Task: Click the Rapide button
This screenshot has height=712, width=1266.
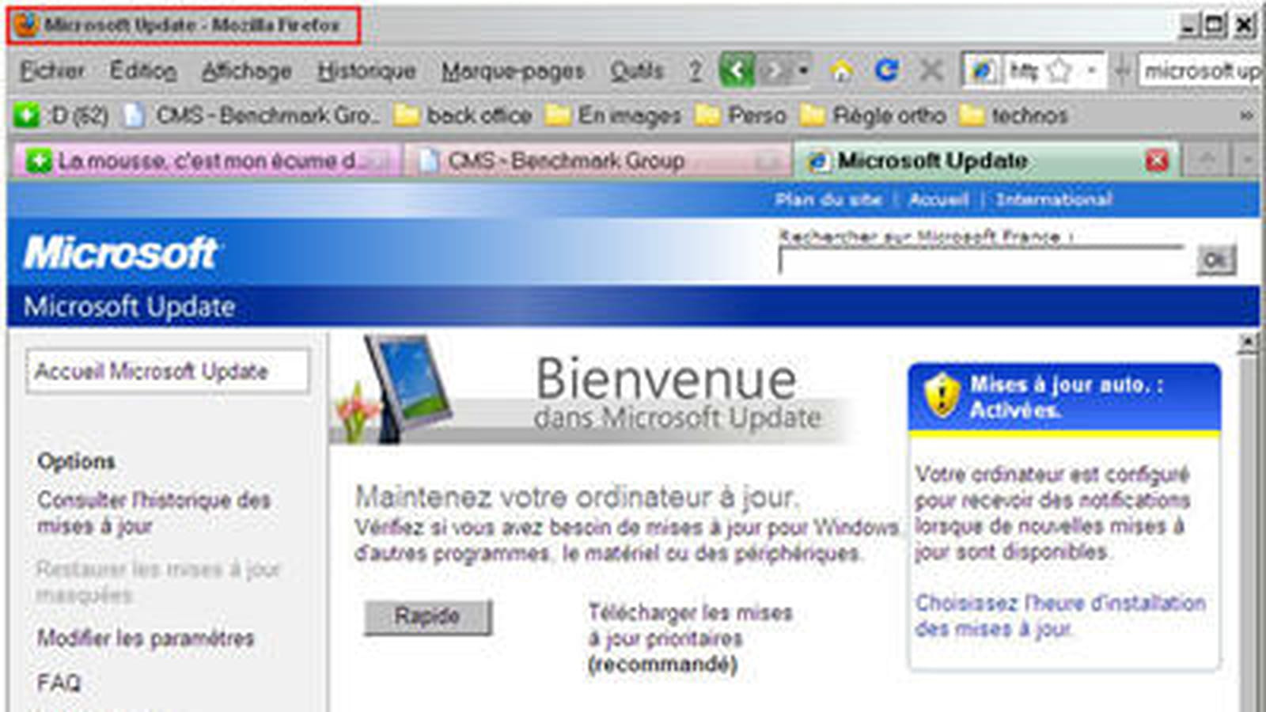Action: 427,616
